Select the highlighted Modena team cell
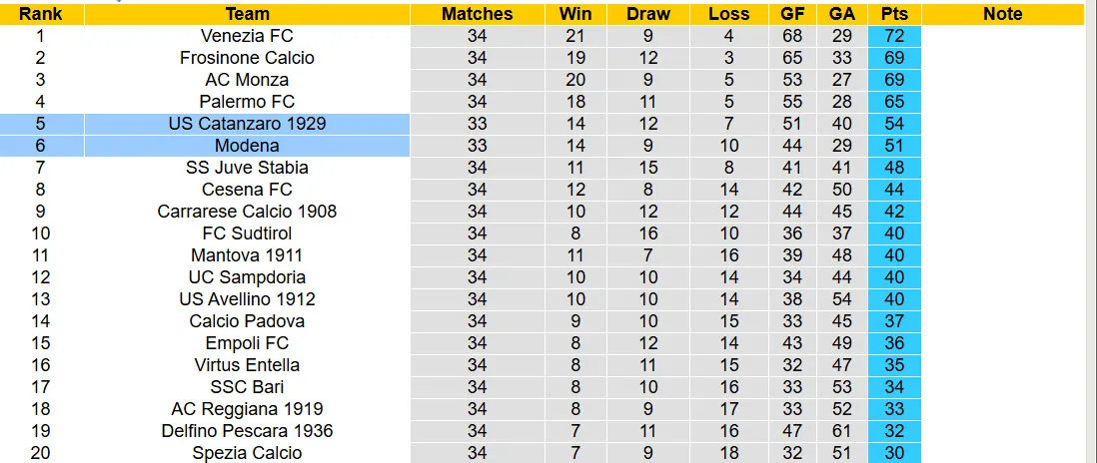This screenshot has height=463, width=1097. pyautogui.click(x=247, y=146)
